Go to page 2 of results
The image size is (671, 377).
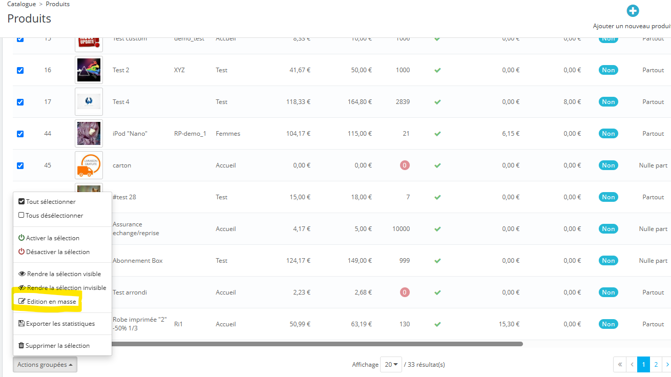(x=656, y=365)
